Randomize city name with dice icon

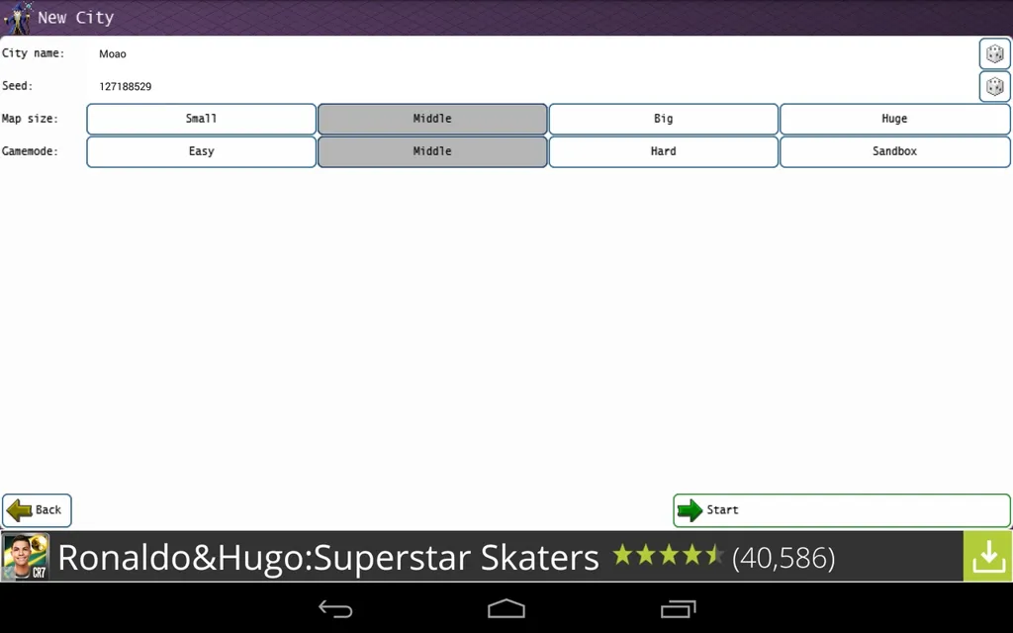pos(994,54)
